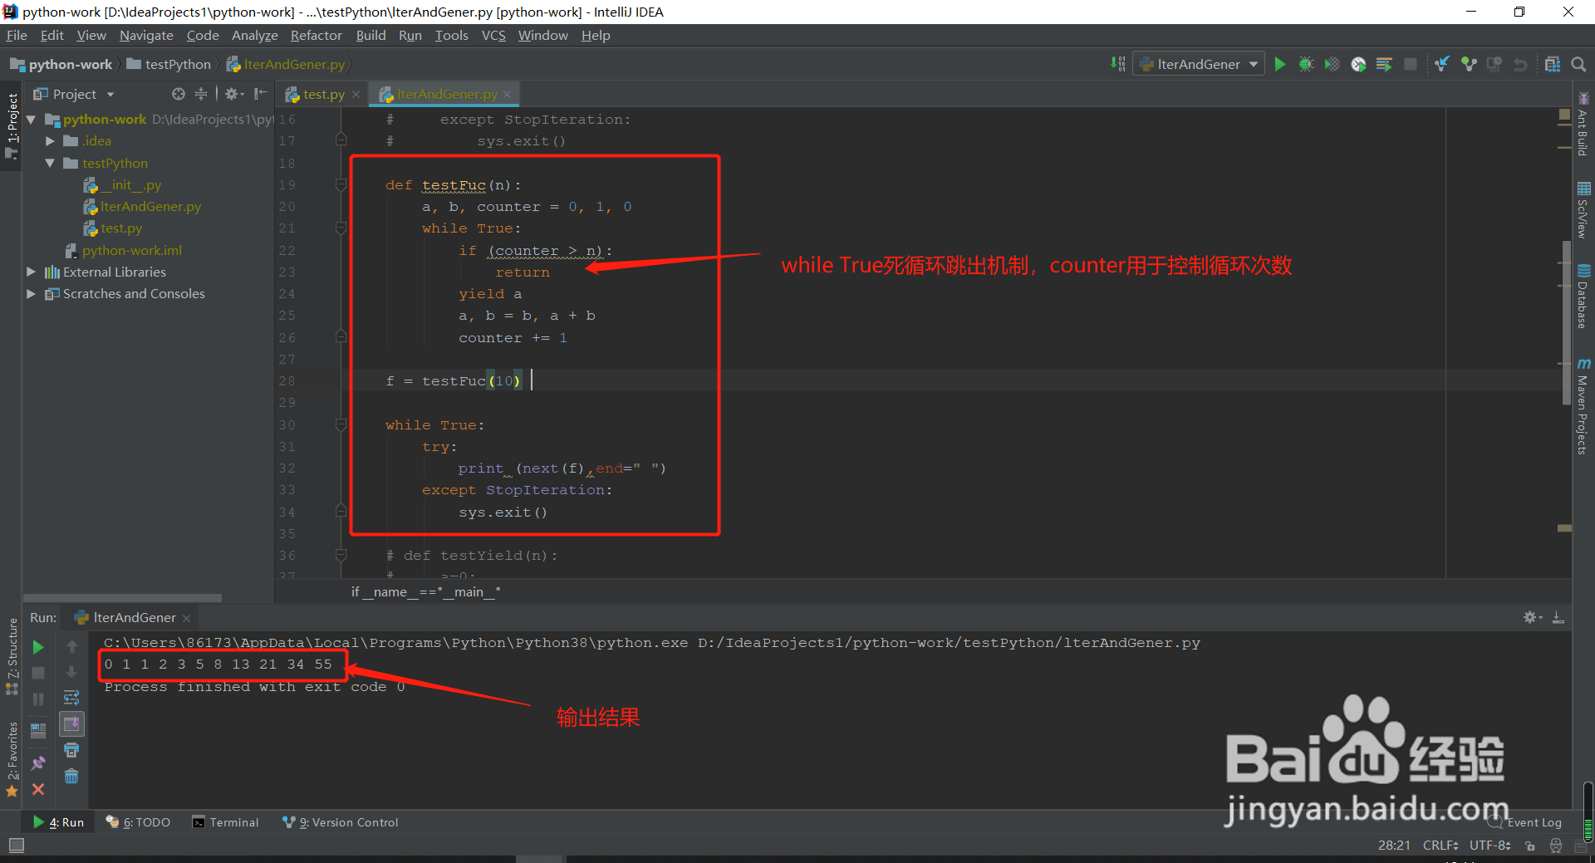Open the Version Control tool window
This screenshot has height=863, width=1595.
pyautogui.click(x=340, y=822)
